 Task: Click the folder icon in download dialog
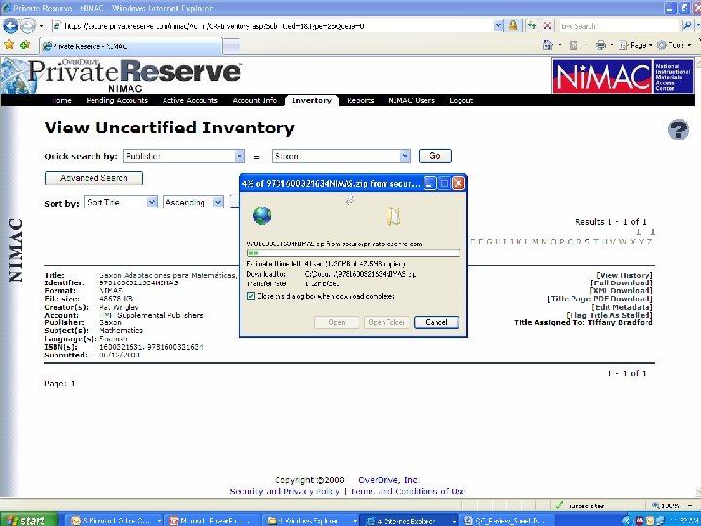pos(392,216)
